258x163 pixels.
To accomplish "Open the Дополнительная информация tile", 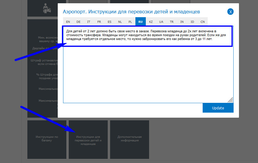I will coord(129,140).
